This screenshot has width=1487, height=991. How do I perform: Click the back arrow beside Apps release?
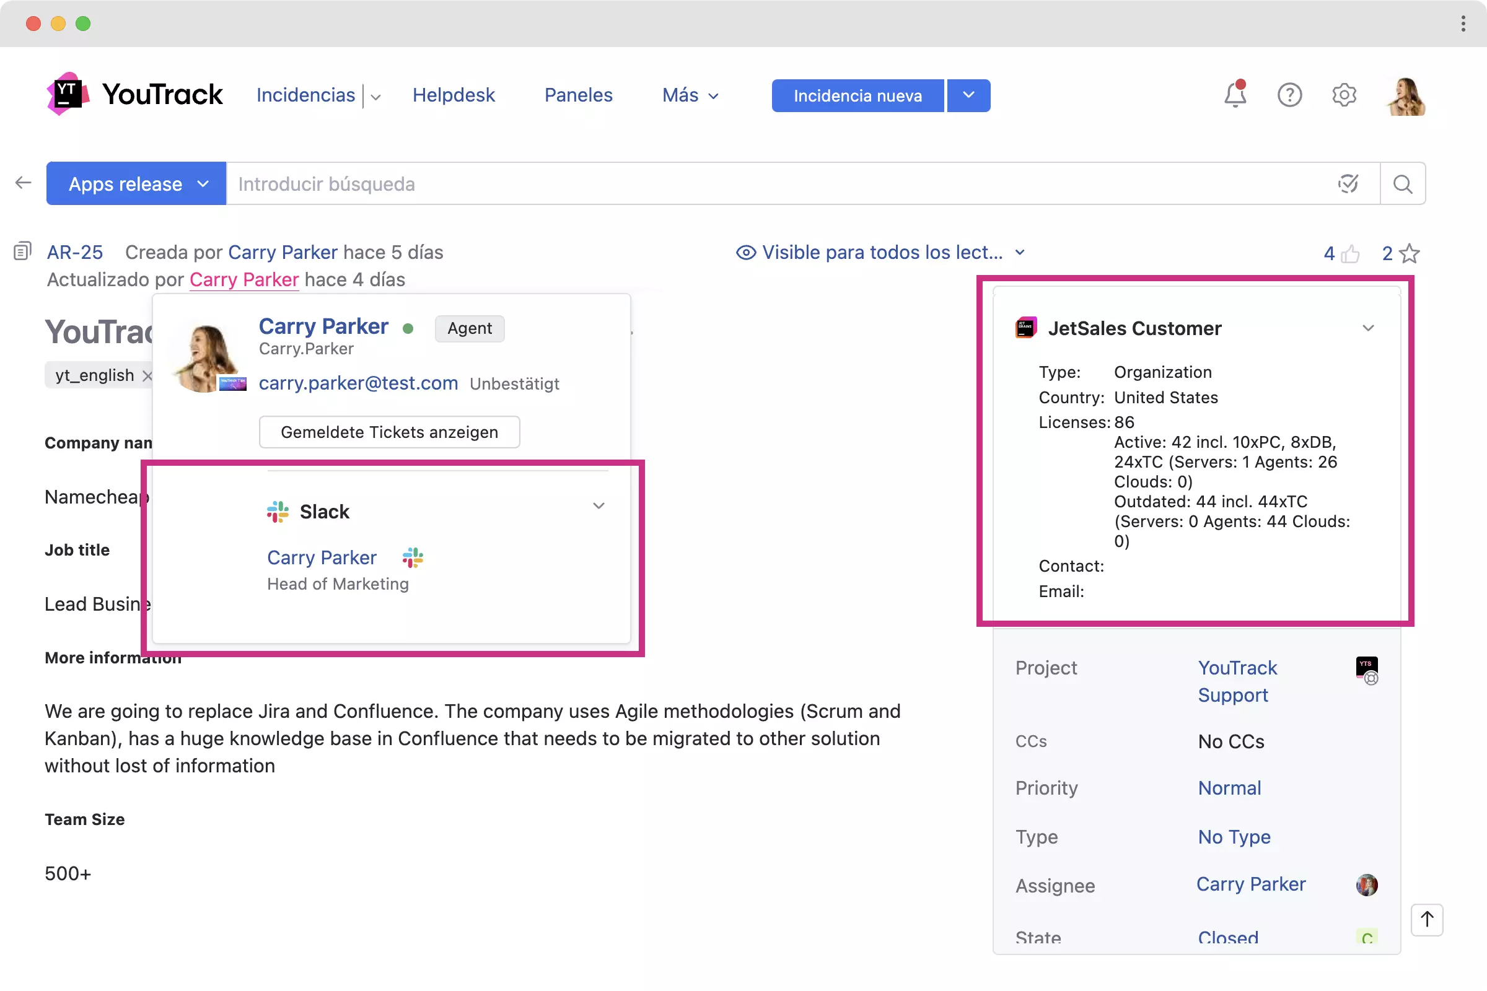coord(24,183)
